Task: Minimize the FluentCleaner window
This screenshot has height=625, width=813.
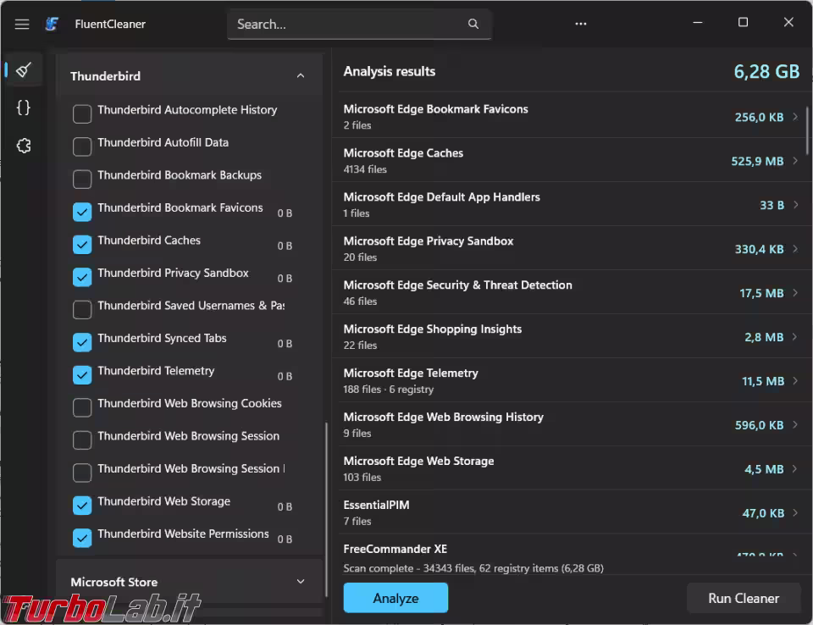Action: coord(698,22)
